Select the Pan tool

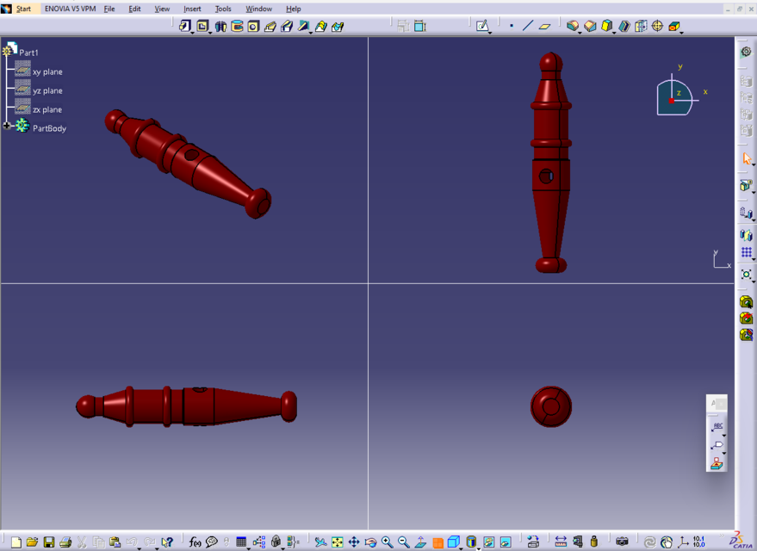(353, 542)
